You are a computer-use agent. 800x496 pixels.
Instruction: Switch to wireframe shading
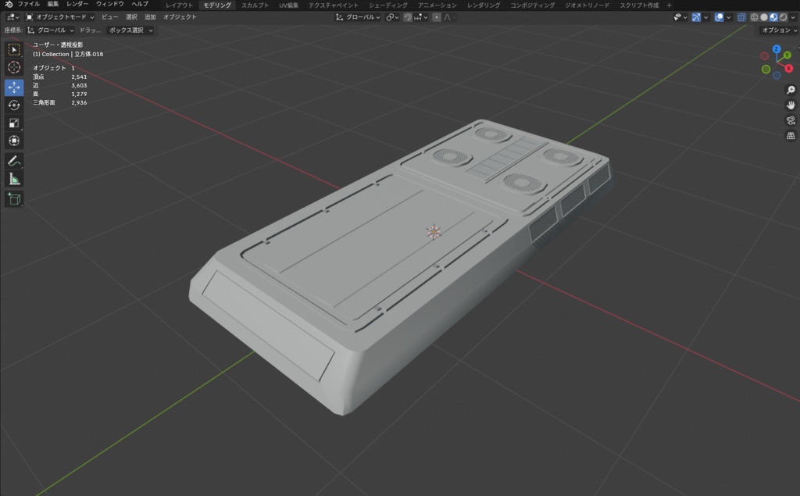click(754, 17)
